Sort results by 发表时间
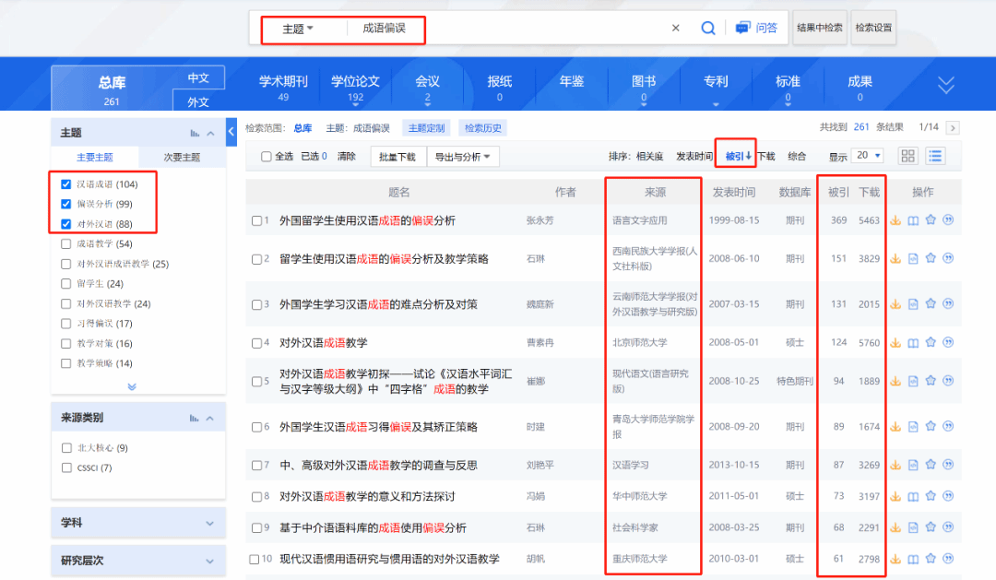 pos(694,157)
